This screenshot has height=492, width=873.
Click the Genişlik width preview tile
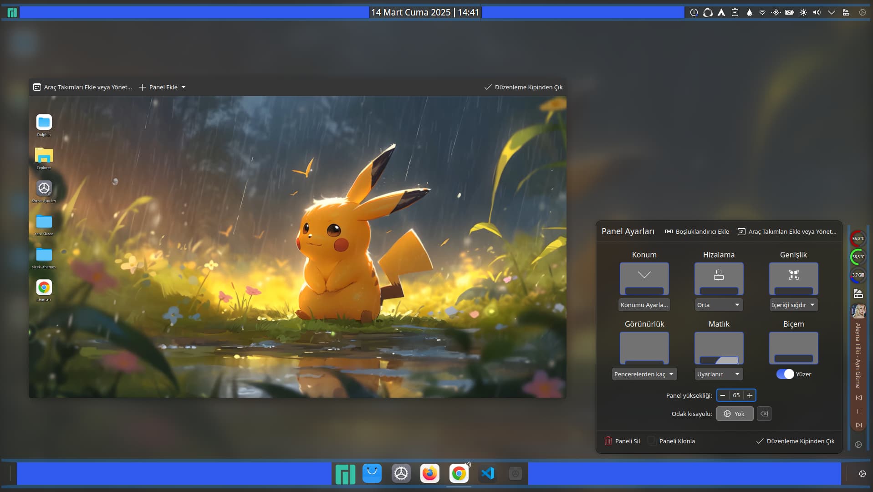[x=793, y=279]
